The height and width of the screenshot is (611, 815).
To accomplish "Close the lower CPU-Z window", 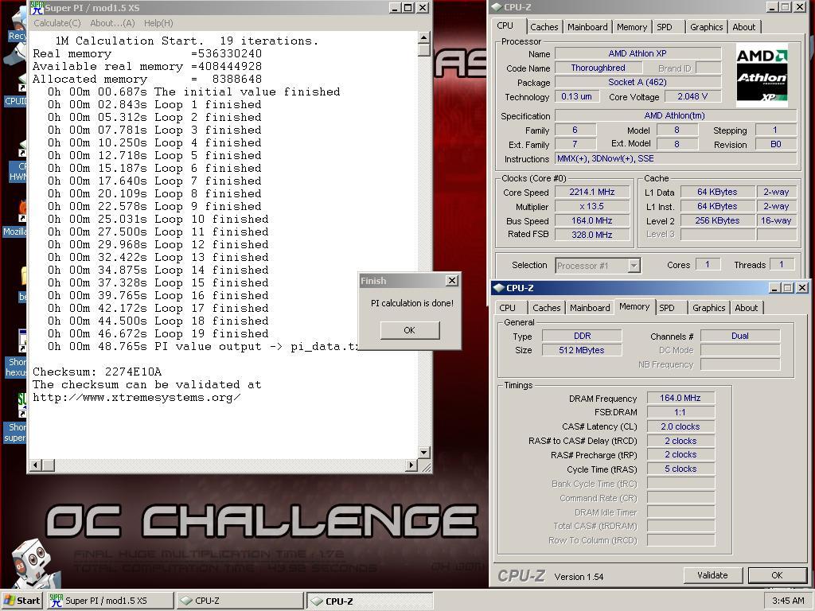I will click(x=802, y=288).
